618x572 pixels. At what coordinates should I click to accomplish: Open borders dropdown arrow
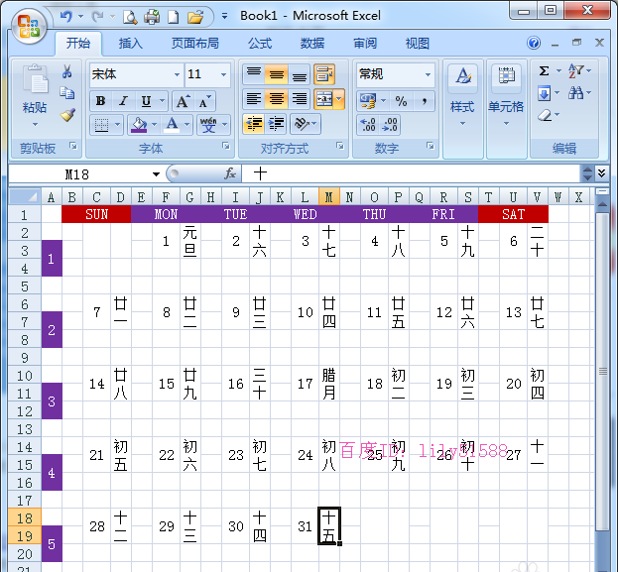[x=117, y=125]
